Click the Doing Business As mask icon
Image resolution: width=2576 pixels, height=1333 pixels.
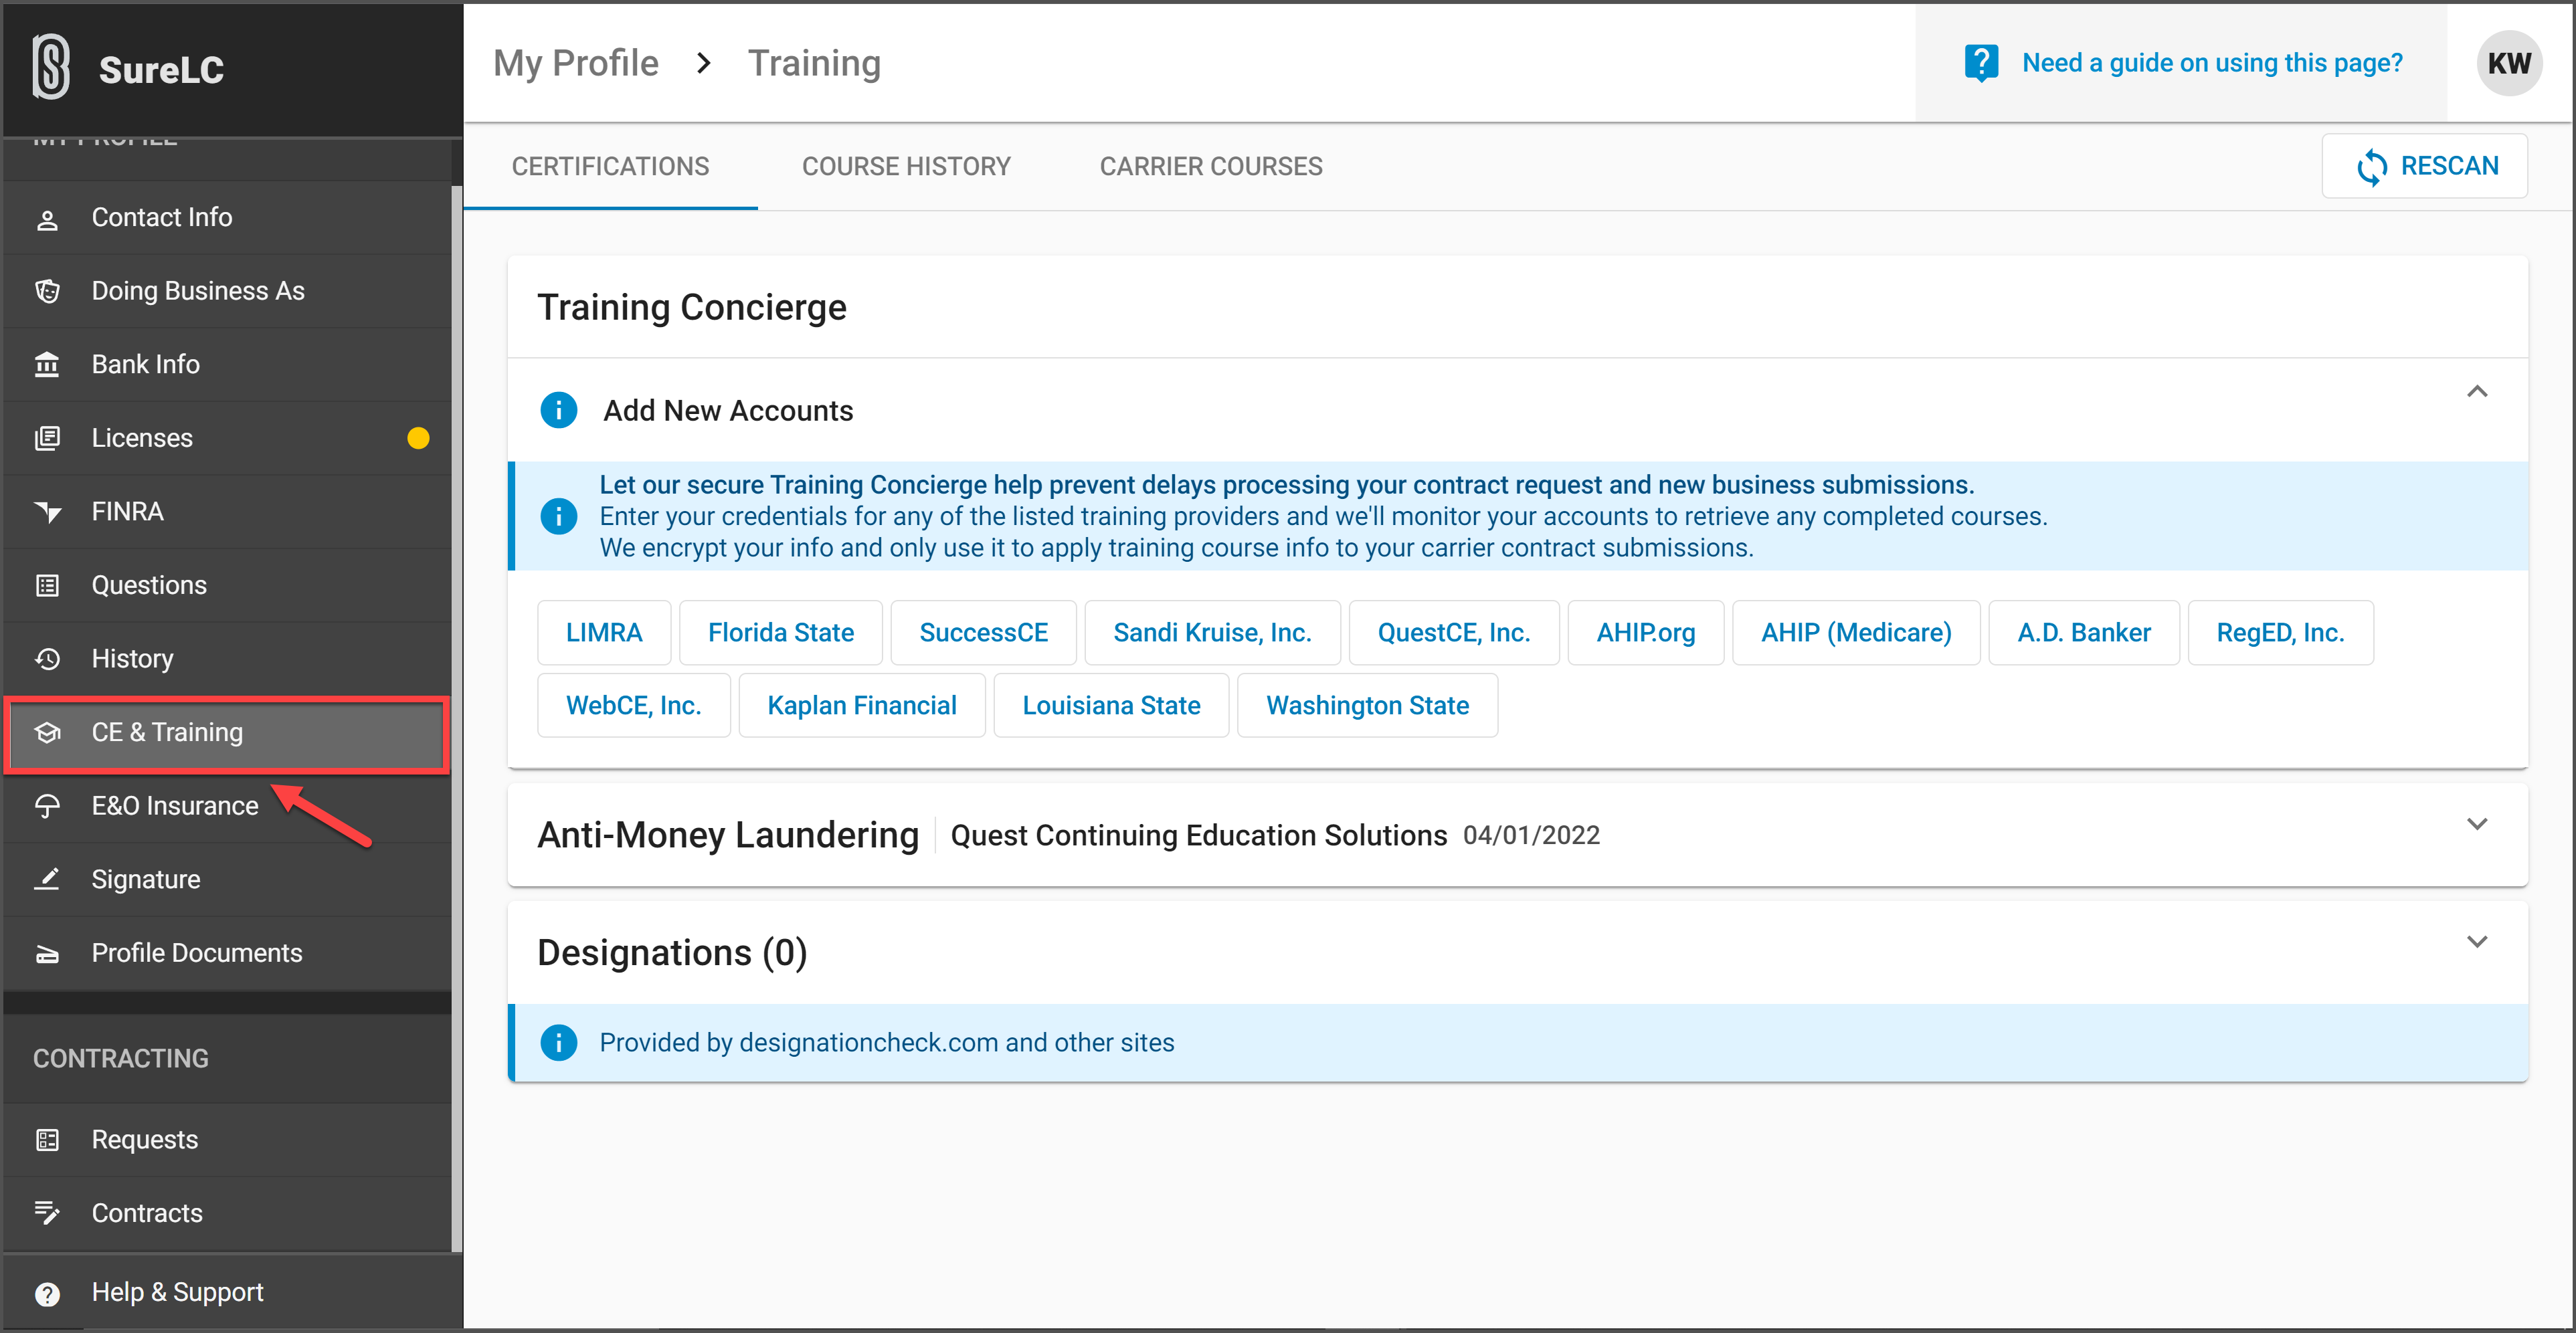click(47, 291)
